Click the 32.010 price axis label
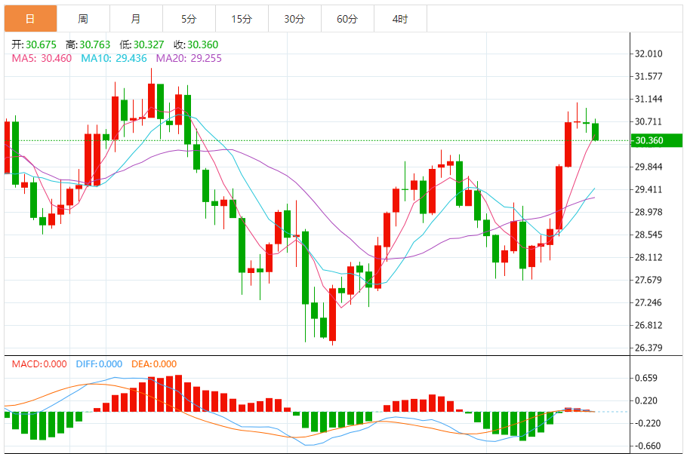The width and height of the screenshot is (687, 454). 648,54
